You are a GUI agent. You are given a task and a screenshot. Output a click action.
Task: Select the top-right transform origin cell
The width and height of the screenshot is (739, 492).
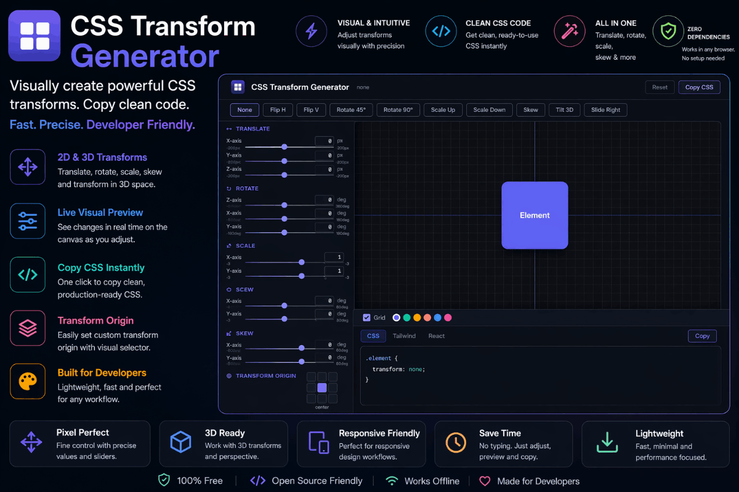(x=333, y=377)
